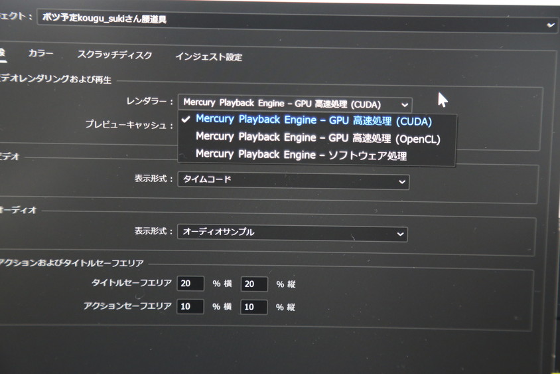560x374 pixels.
Task: Open the video 表示形式 タイムコード dropdown
Action: tap(293, 181)
